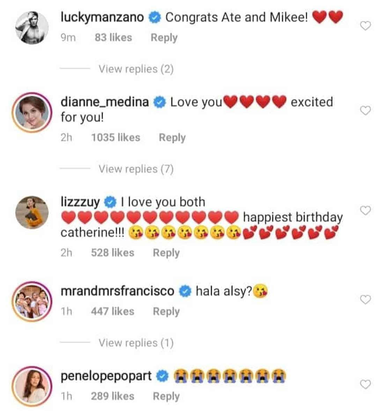Tap heart next to penelopepopart's comment
The width and height of the screenshot is (391, 413).
click(365, 385)
